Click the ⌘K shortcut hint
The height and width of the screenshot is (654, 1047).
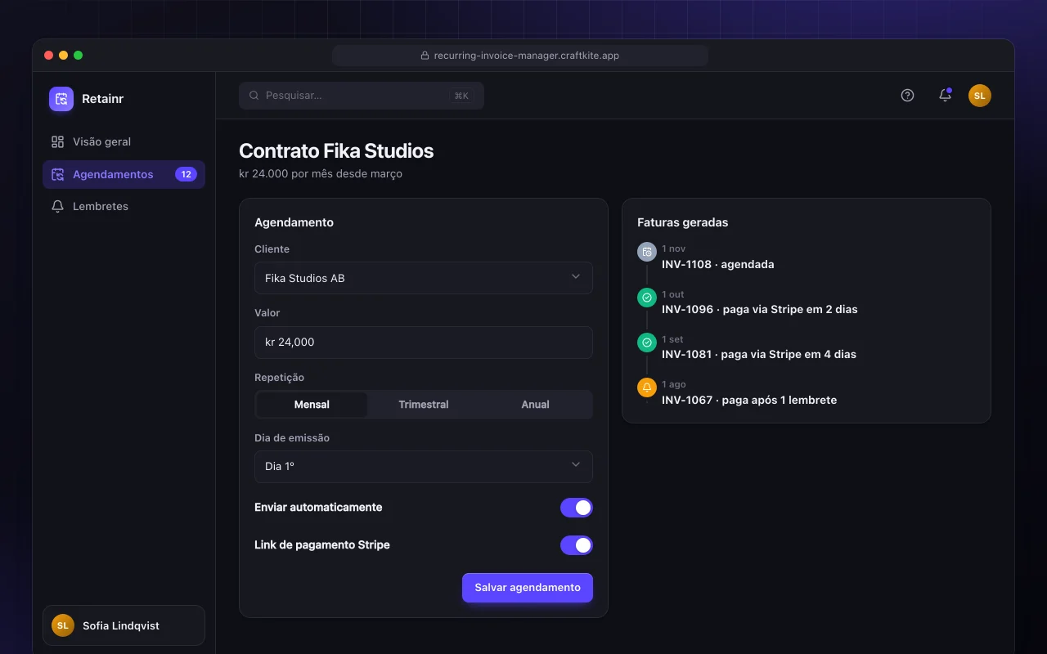click(x=461, y=96)
